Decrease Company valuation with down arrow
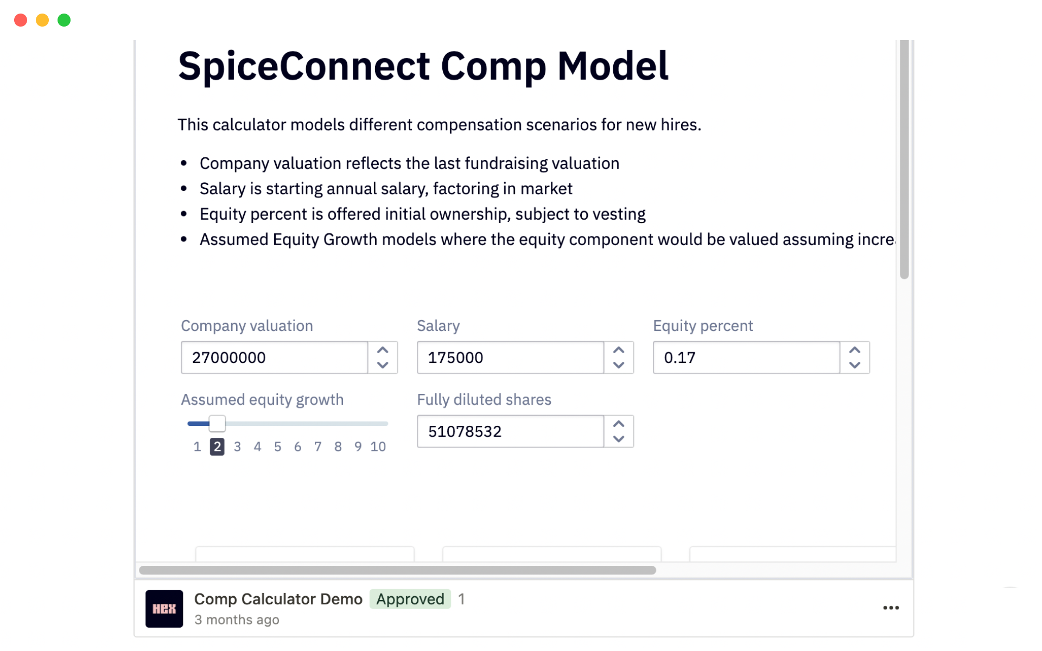 tap(383, 365)
